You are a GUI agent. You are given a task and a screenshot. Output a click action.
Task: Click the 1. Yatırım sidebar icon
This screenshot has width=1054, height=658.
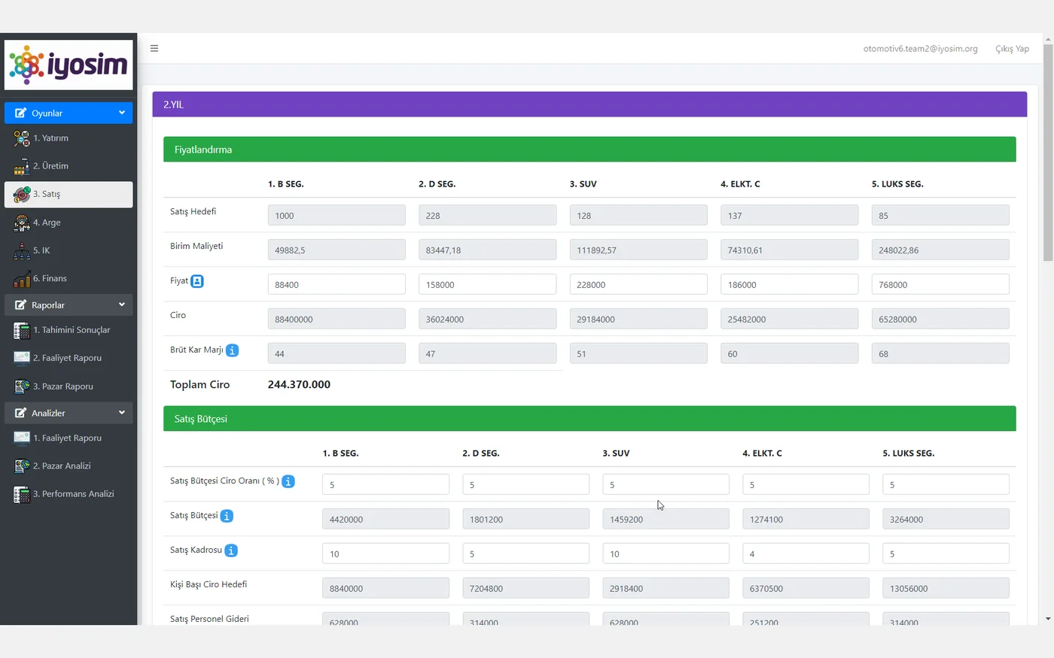22,138
